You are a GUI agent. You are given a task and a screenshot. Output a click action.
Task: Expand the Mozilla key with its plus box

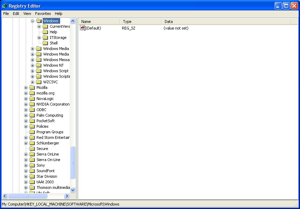(x=26, y=87)
